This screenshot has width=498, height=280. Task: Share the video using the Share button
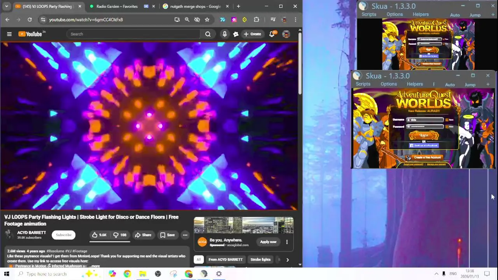[x=143, y=235]
